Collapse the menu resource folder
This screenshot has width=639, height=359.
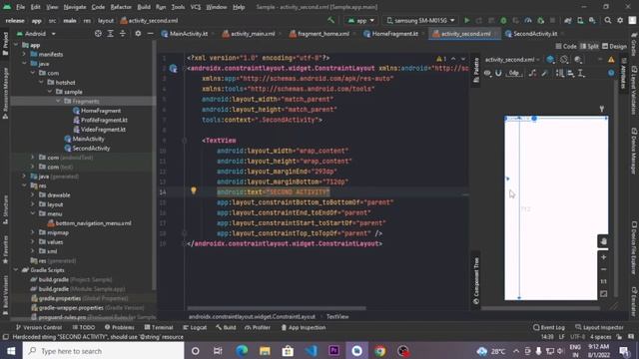coord(33,213)
